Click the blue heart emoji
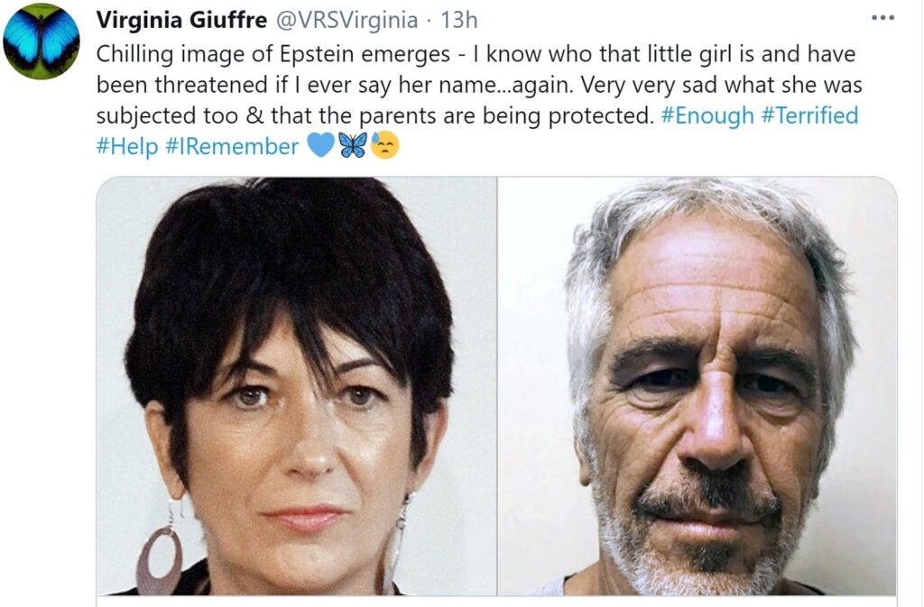This screenshot has height=607, width=924. (321, 145)
